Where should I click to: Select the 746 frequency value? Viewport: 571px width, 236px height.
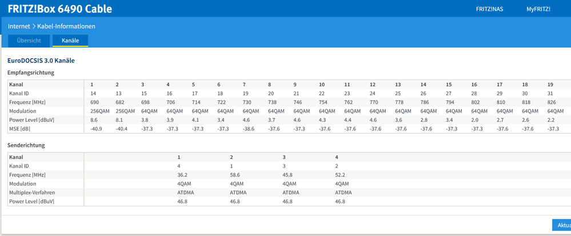coord(298,102)
